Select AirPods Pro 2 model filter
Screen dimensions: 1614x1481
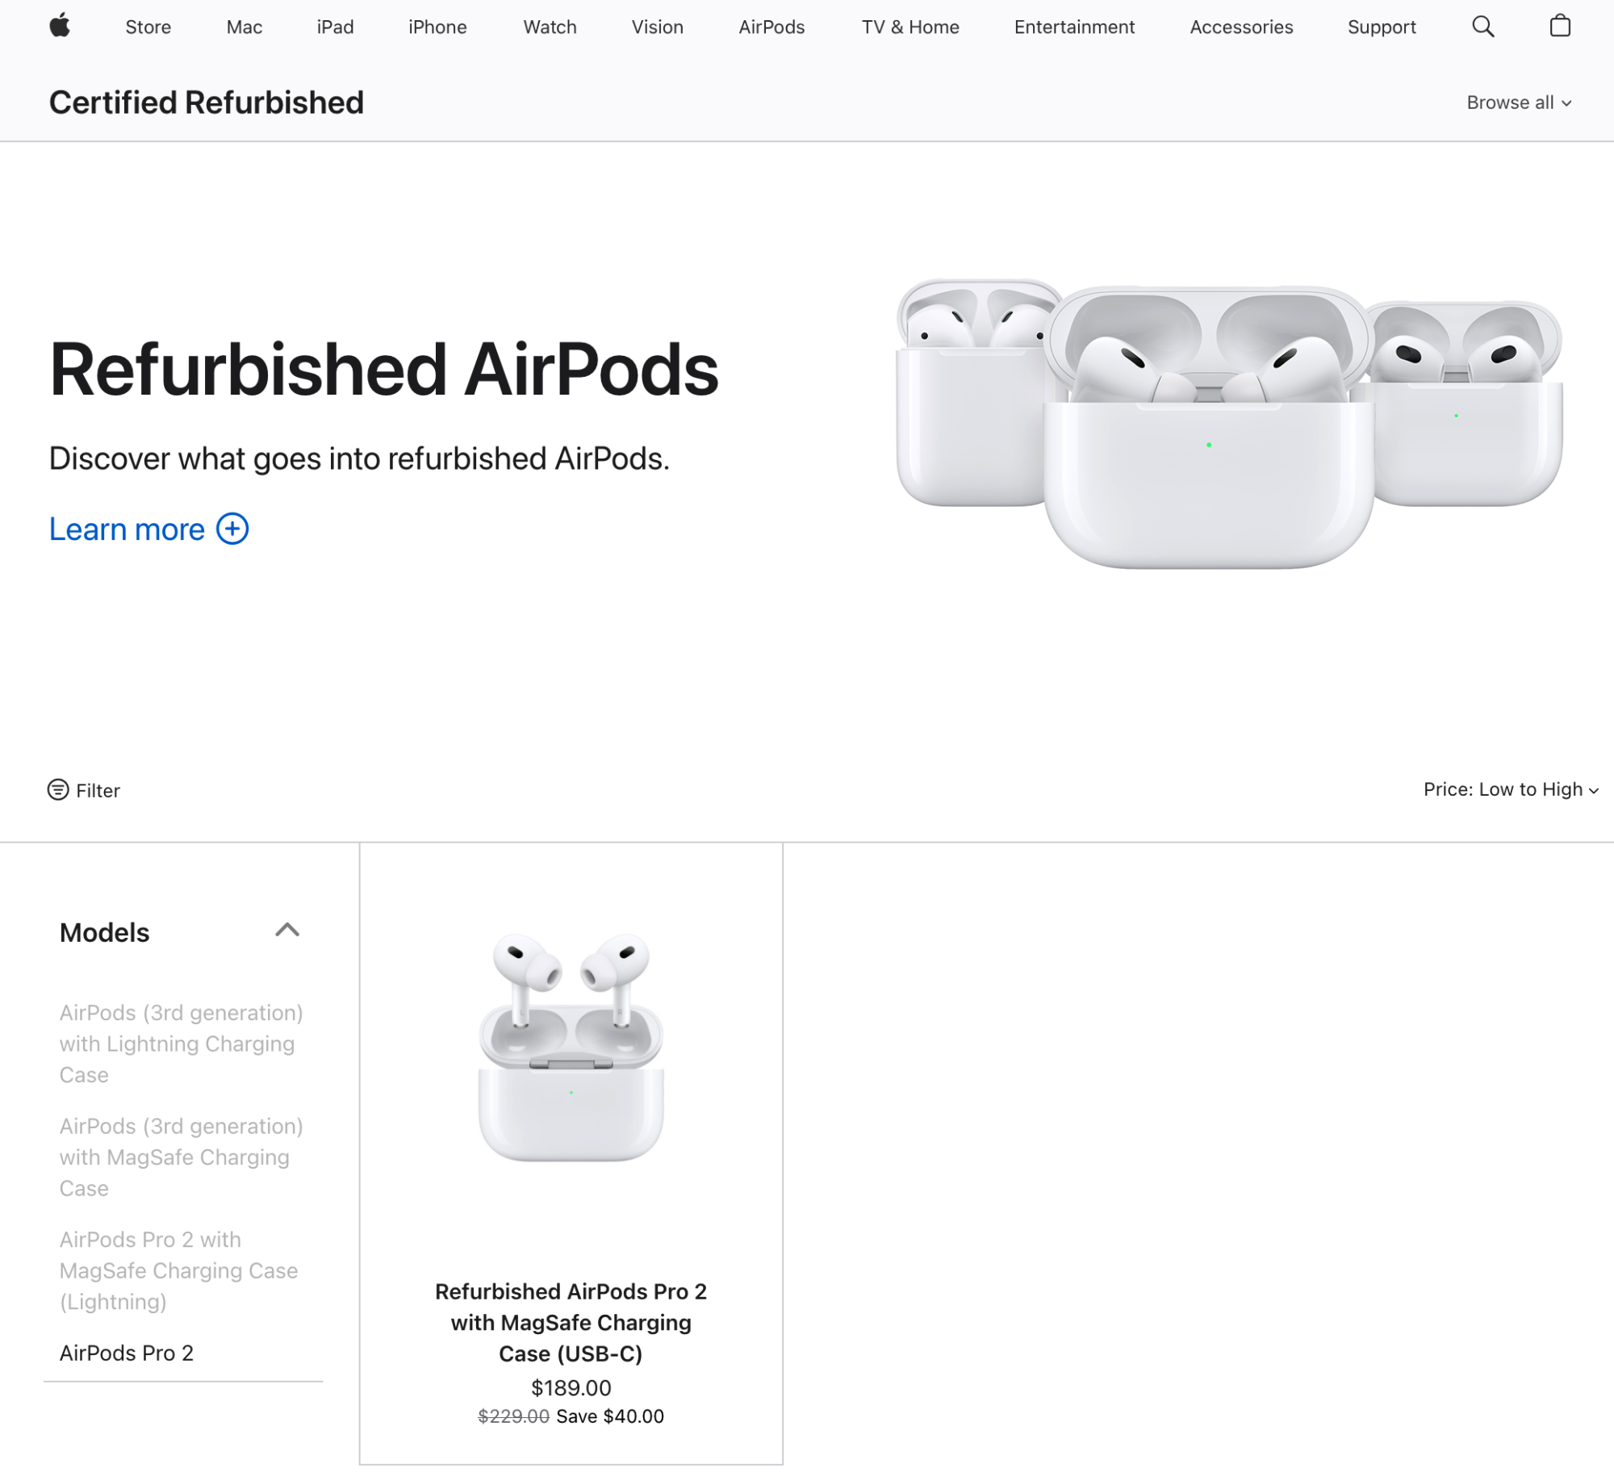(x=127, y=1353)
